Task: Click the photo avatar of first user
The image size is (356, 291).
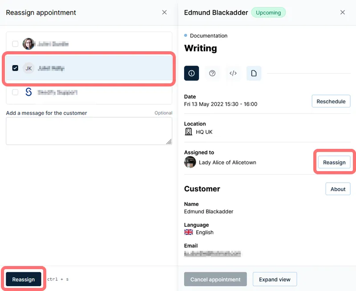Action: [28, 44]
